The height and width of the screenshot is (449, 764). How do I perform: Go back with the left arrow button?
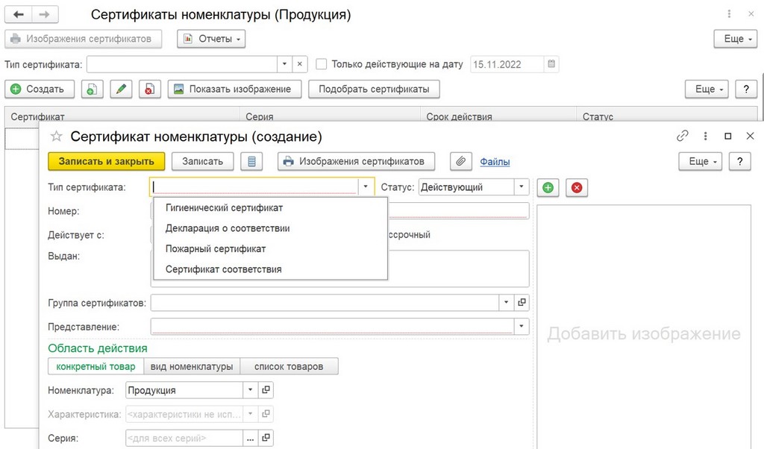point(19,15)
